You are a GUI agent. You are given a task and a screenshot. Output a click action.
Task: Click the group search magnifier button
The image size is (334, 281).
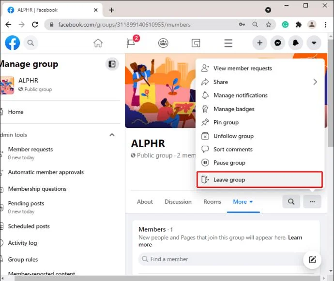[291, 201]
